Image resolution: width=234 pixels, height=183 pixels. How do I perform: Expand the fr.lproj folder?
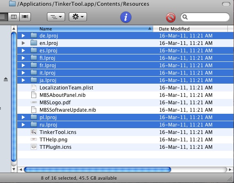point(23,65)
